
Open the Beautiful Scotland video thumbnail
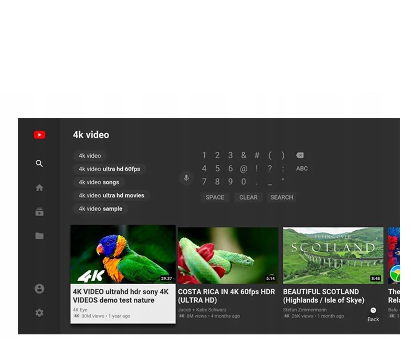pos(333,256)
